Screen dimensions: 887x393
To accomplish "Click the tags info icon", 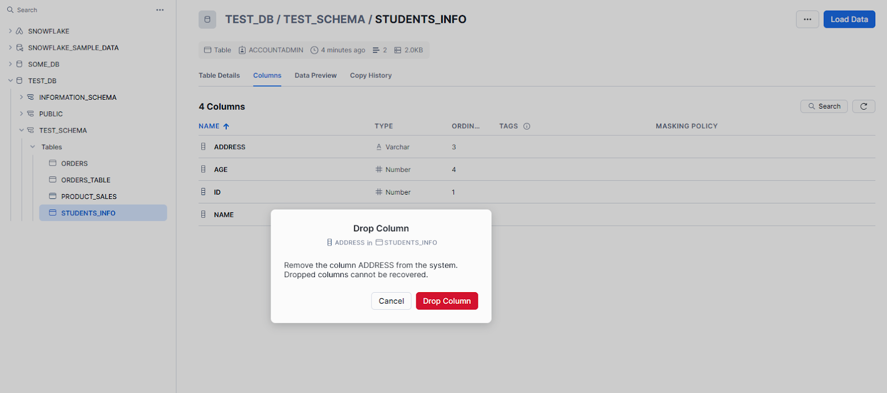I will (527, 126).
